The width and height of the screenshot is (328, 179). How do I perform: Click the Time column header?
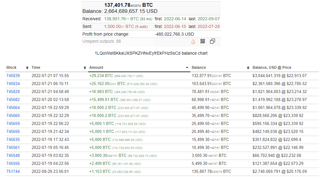pyautogui.click(x=36, y=68)
